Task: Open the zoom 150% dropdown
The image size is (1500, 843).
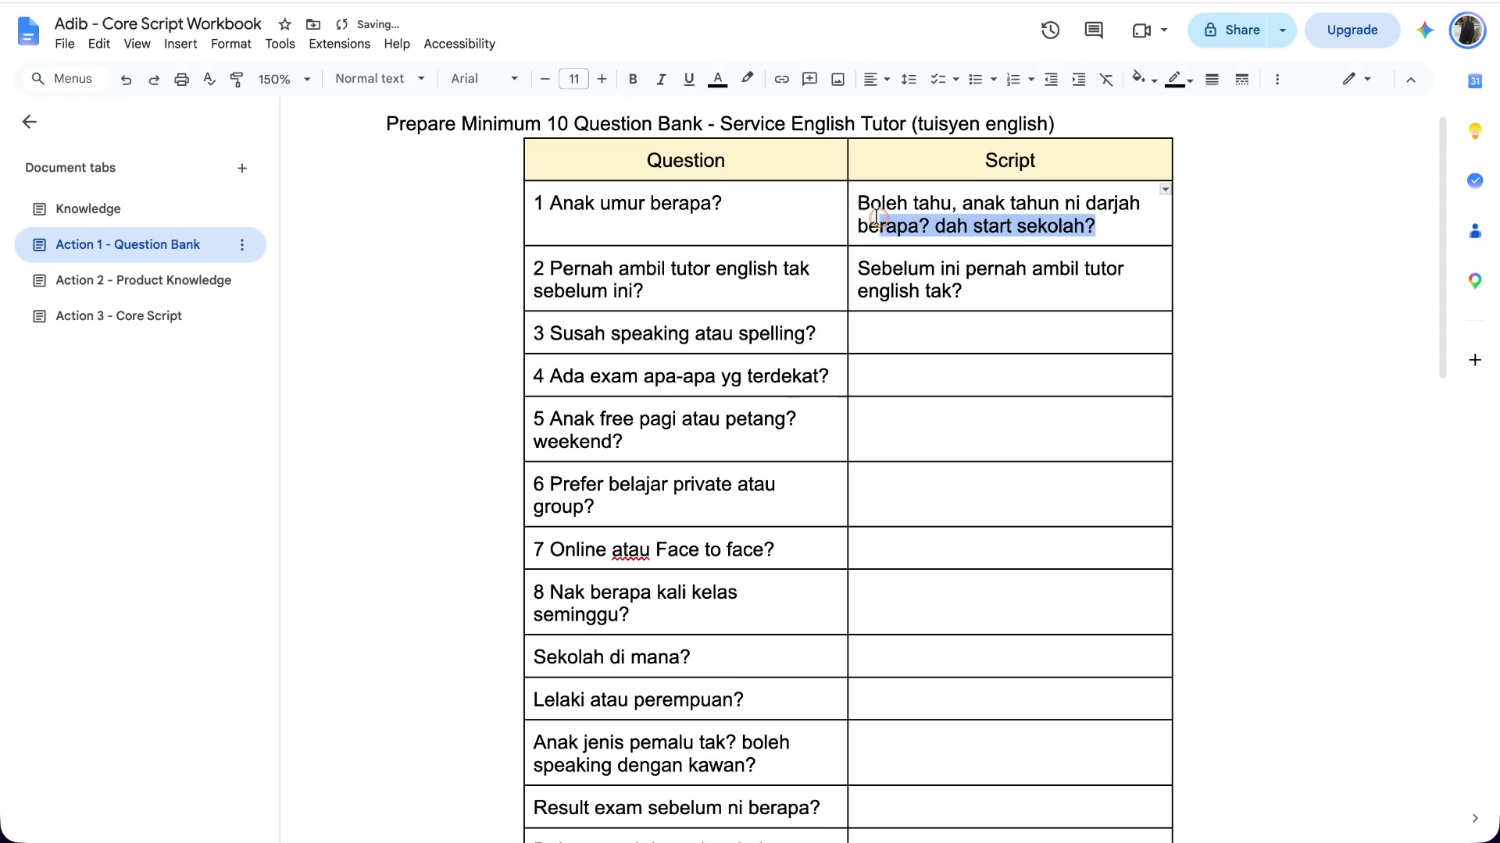Action: [284, 79]
